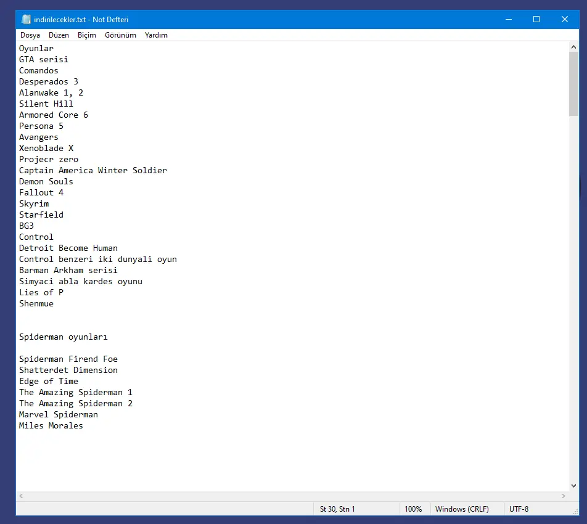This screenshot has height=524, width=587.
Task: Click the horizontal scrollbar right arrow
Action: [x=564, y=496]
